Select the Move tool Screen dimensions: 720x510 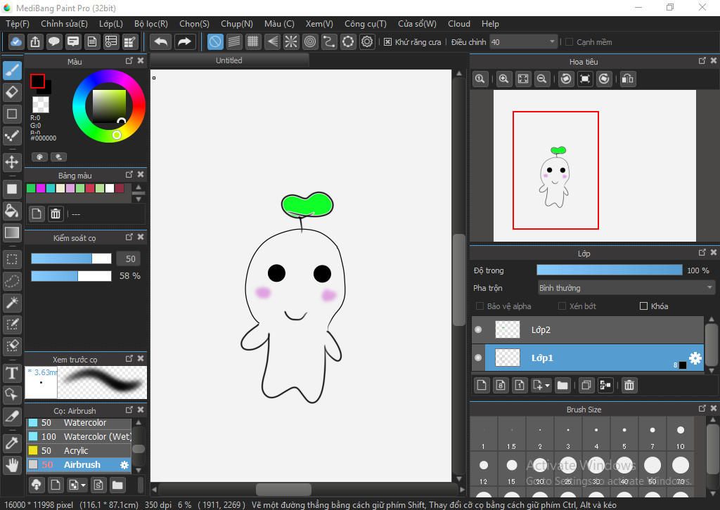coord(12,162)
